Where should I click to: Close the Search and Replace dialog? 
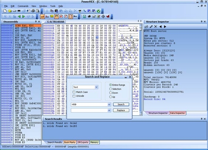(x=130, y=77)
